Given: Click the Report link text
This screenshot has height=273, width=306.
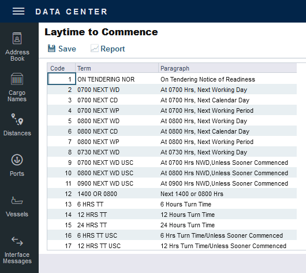Looking at the screenshot, I should (x=113, y=49).
